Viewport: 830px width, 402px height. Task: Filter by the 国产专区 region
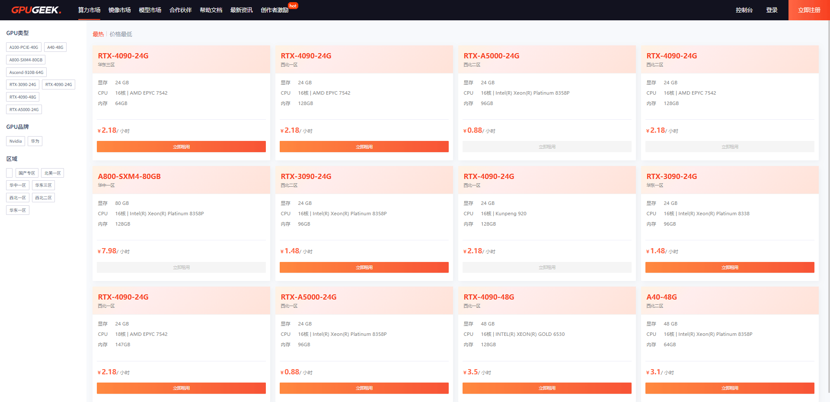(27, 173)
